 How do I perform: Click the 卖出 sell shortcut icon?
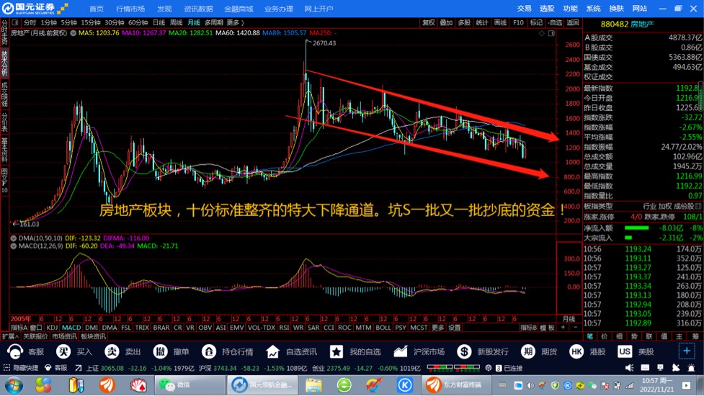[x=112, y=351]
